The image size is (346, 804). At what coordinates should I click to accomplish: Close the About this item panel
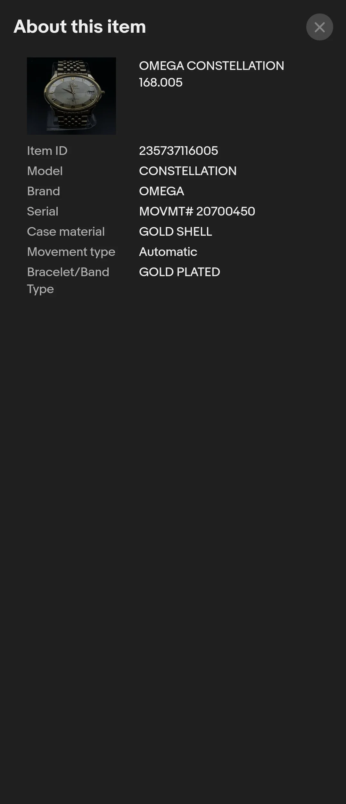319,27
